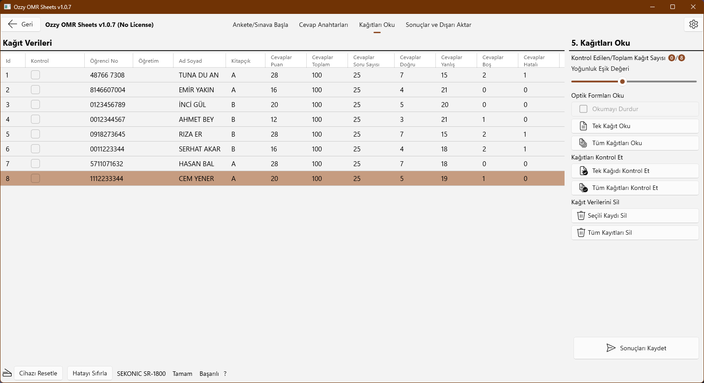Click trash icon for Tüm Kayıtları Sil

pyautogui.click(x=581, y=232)
